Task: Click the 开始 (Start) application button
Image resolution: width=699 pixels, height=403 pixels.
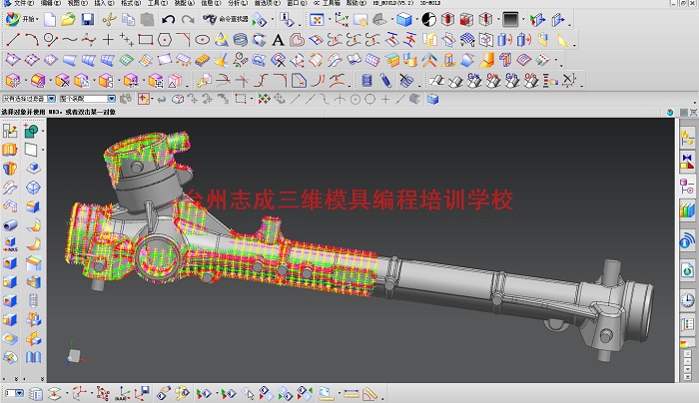Action: point(22,19)
